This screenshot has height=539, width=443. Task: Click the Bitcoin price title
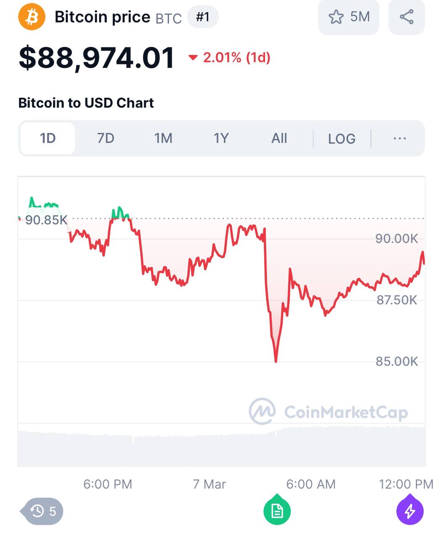102,17
